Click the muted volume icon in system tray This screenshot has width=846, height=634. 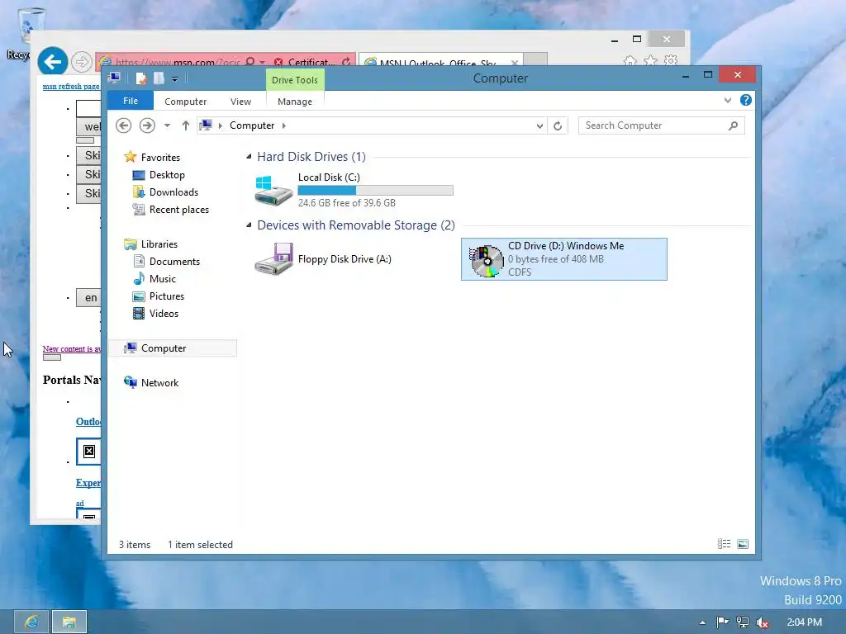coord(763,622)
